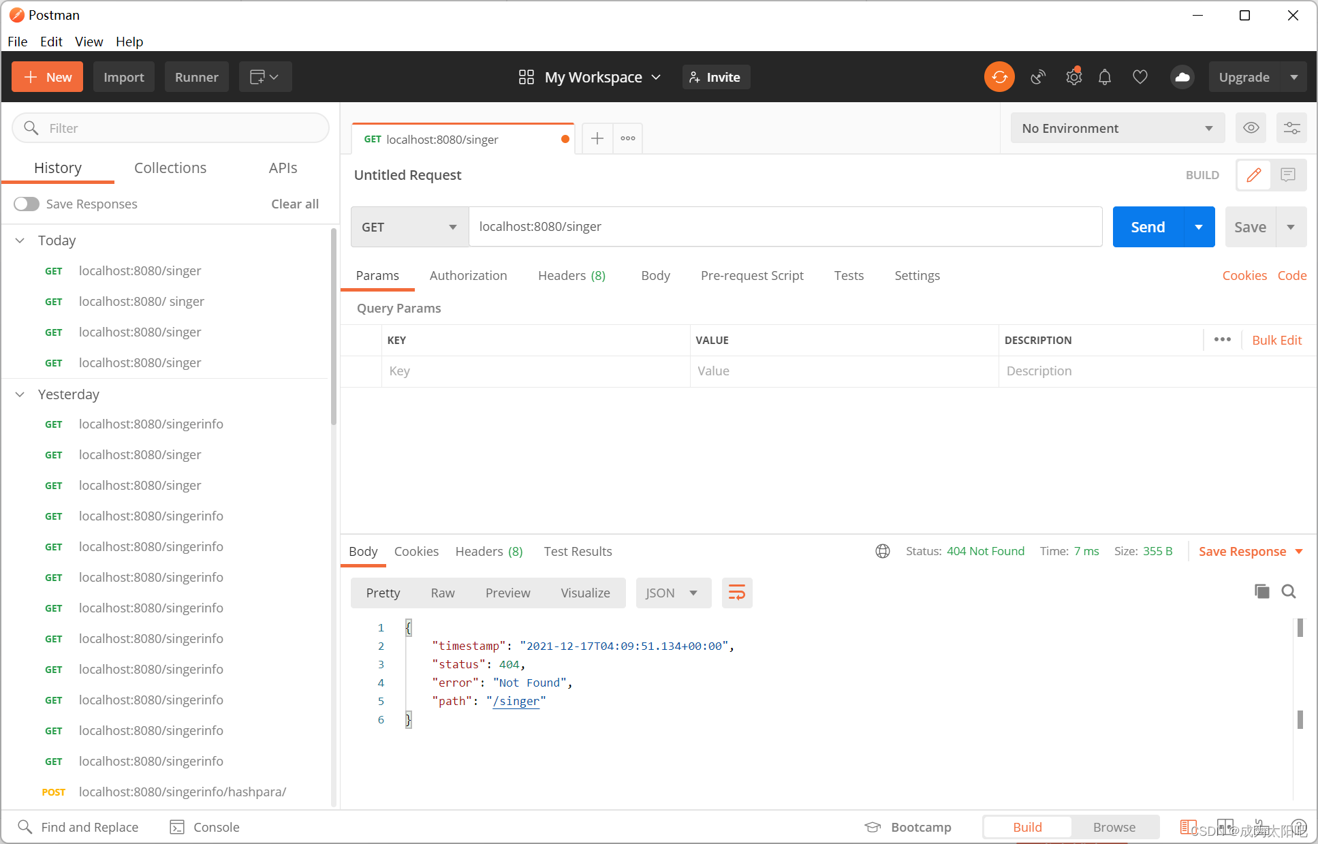Switch to Browse mode at bottom
The width and height of the screenshot is (1318, 844).
(x=1114, y=827)
